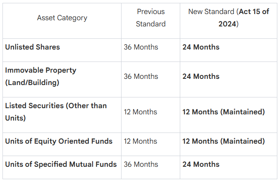Select the Immovable Property row label
This screenshot has height=180, width=279.
pyautogui.click(x=41, y=70)
